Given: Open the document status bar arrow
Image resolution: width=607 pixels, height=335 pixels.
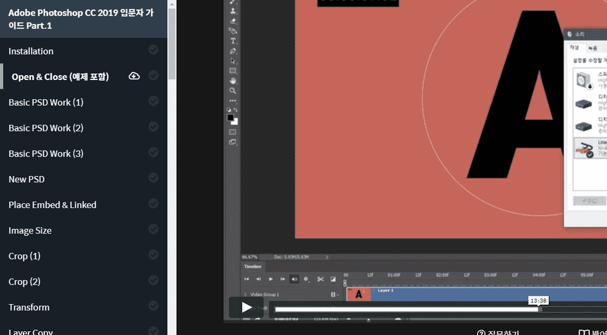Looking at the screenshot, I should [327, 257].
